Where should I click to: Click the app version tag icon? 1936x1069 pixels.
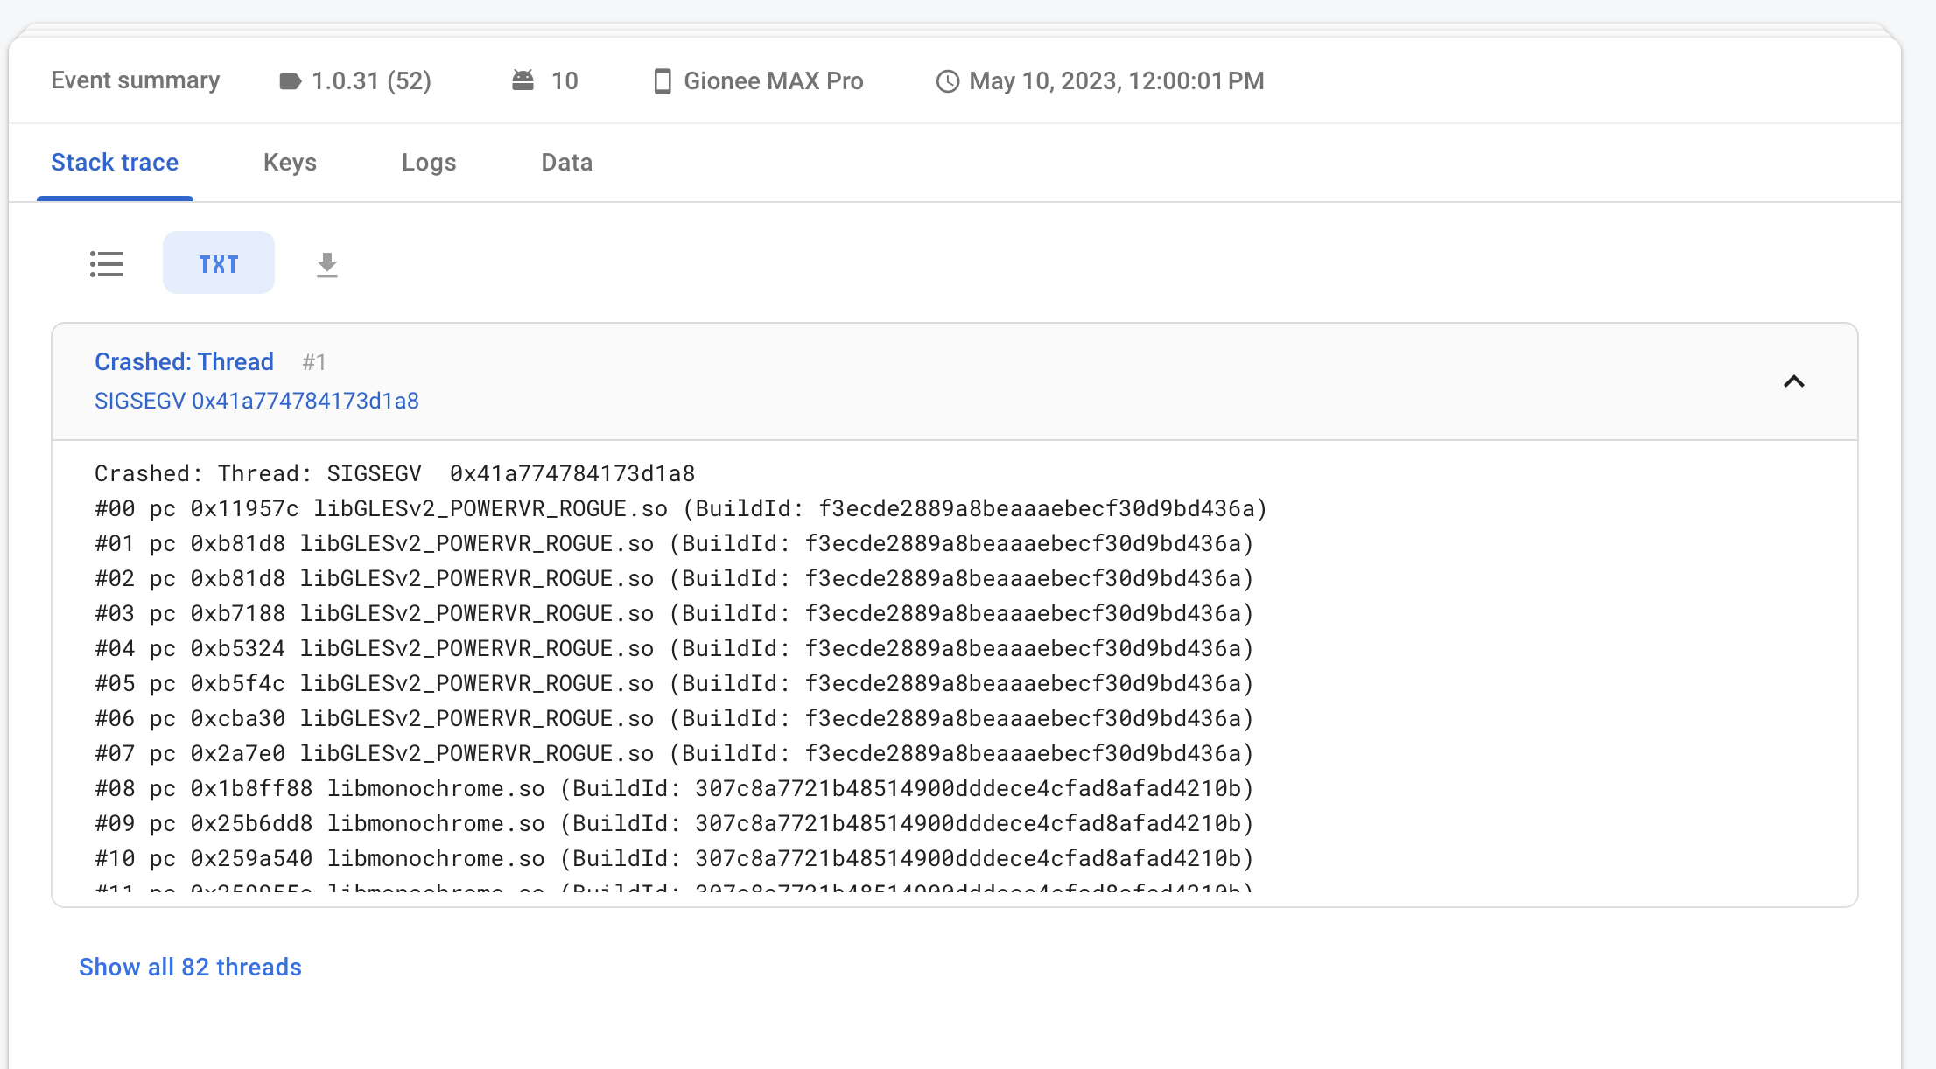click(x=291, y=80)
